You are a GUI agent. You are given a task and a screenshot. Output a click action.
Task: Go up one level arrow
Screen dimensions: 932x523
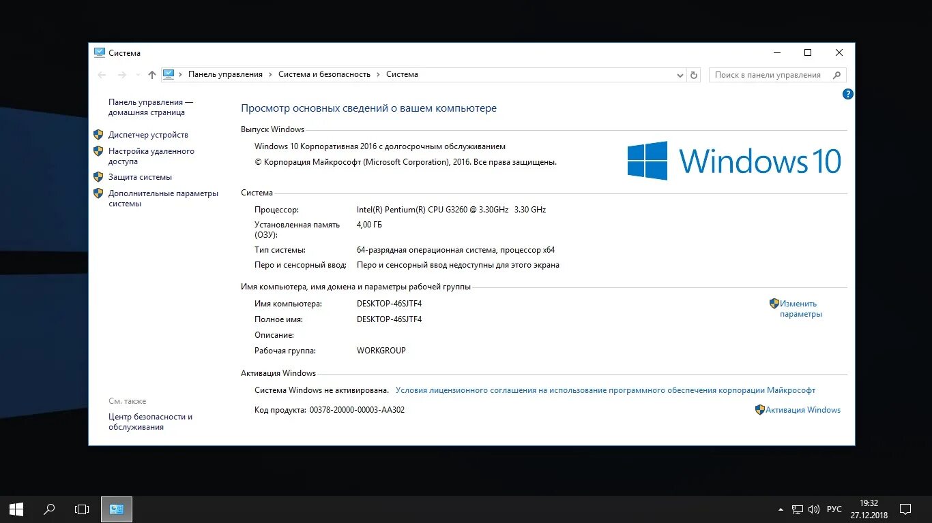152,75
